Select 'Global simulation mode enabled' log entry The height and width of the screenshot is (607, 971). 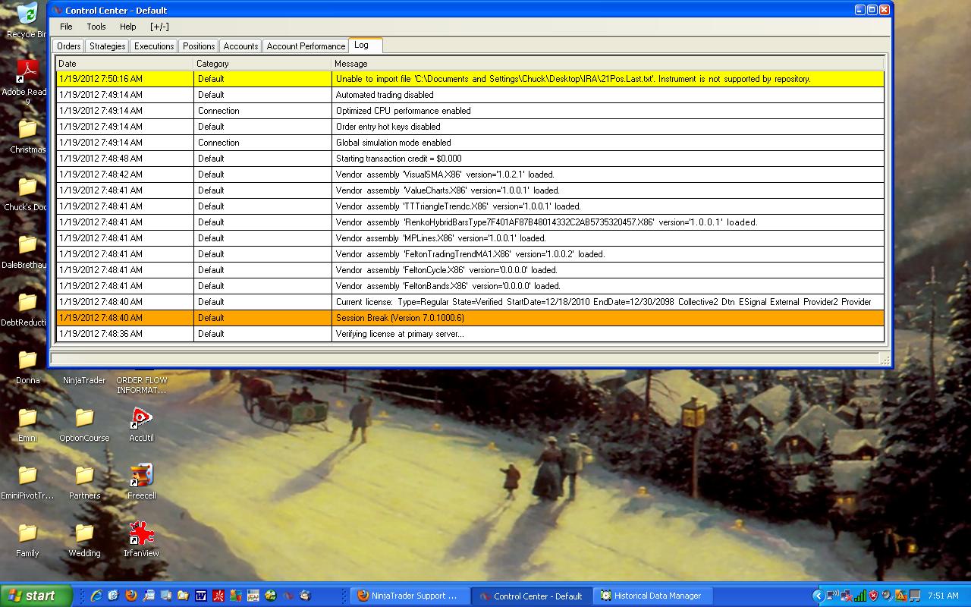coord(470,143)
